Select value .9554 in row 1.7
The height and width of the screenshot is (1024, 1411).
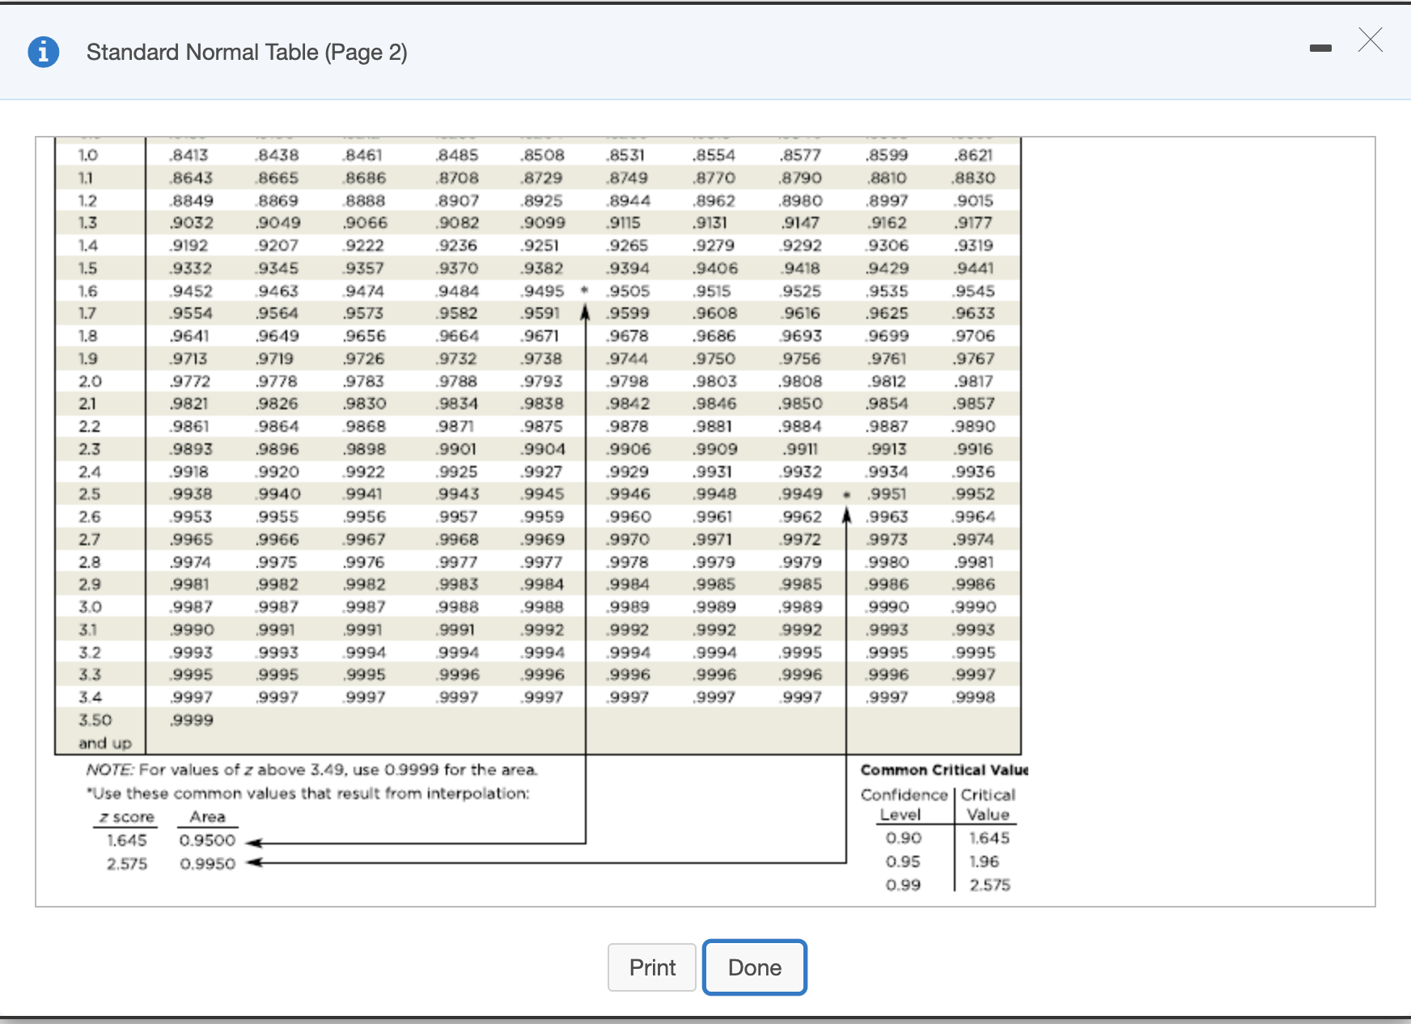[x=192, y=314]
